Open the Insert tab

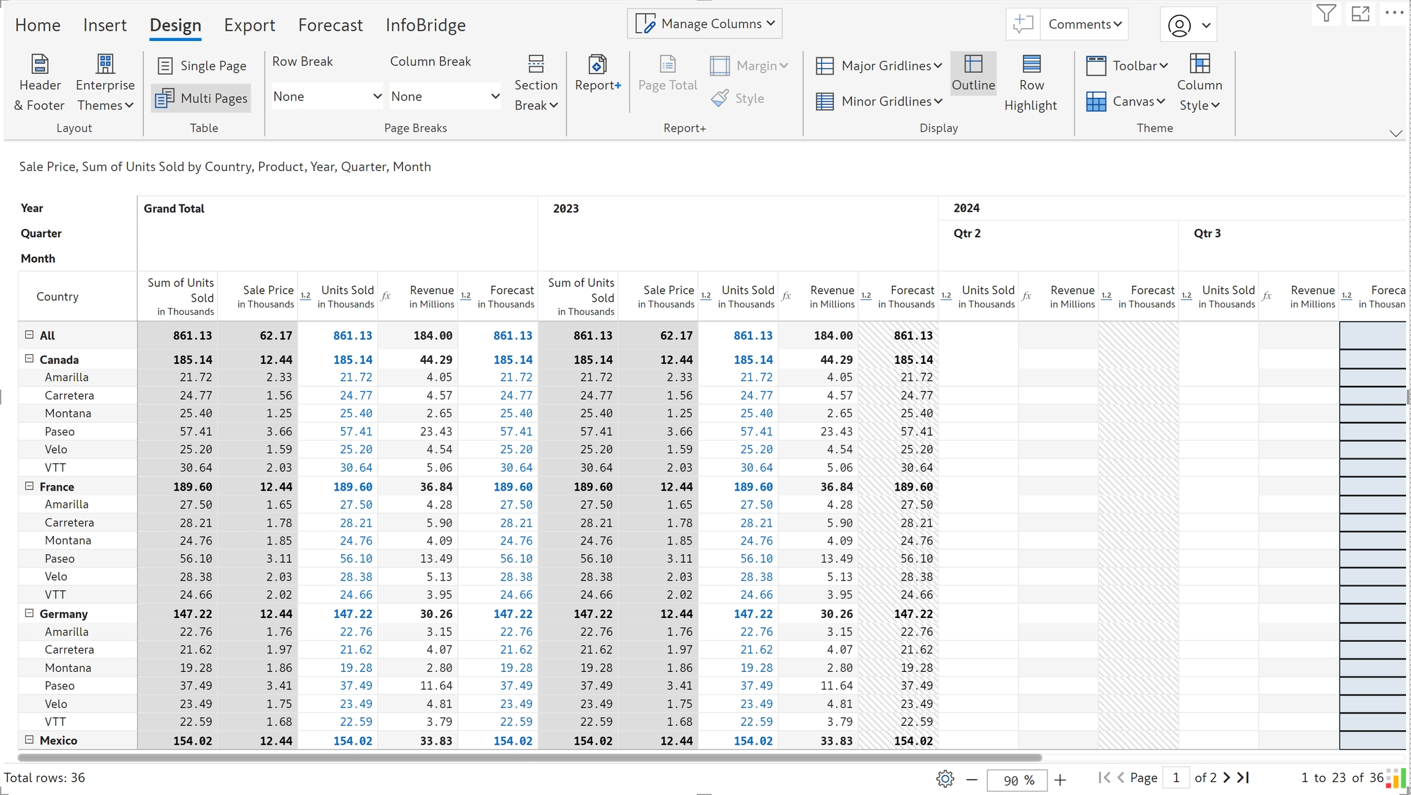click(x=105, y=25)
